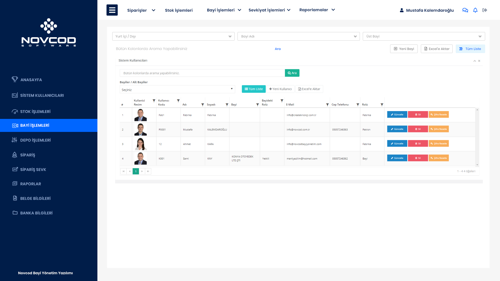
Task: Expand the Bayiler / Alt Bayiler Seçiniz dropdown
Action: click(x=177, y=89)
